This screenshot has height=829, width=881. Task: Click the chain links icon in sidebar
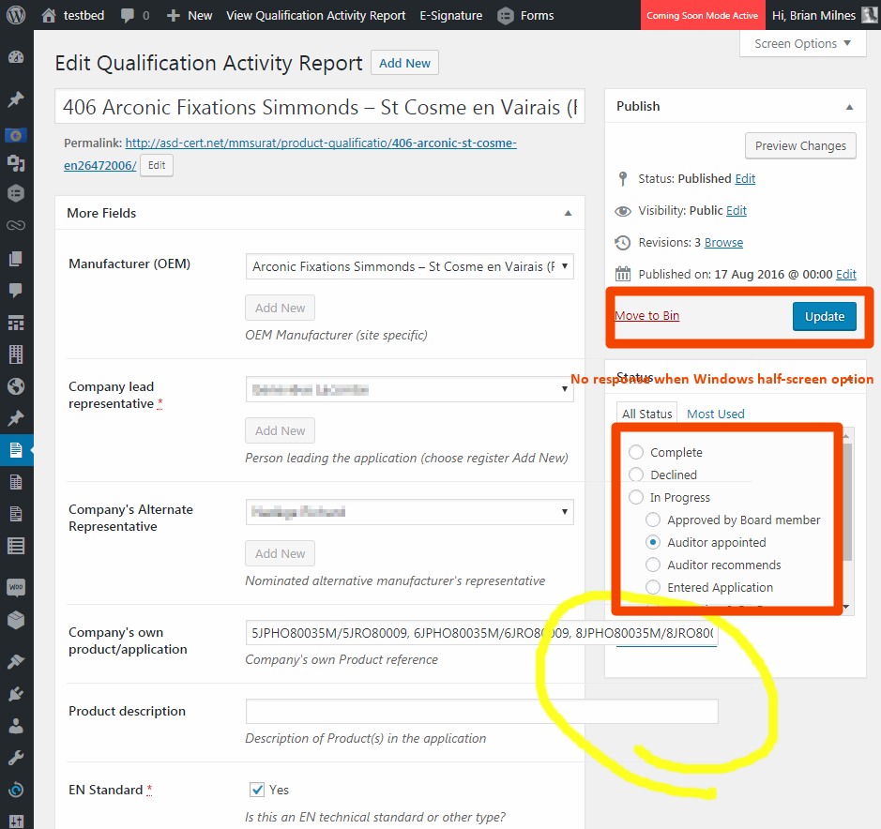tap(16, 225)
